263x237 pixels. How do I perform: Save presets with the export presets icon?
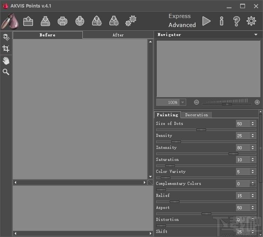coord(114,21)
